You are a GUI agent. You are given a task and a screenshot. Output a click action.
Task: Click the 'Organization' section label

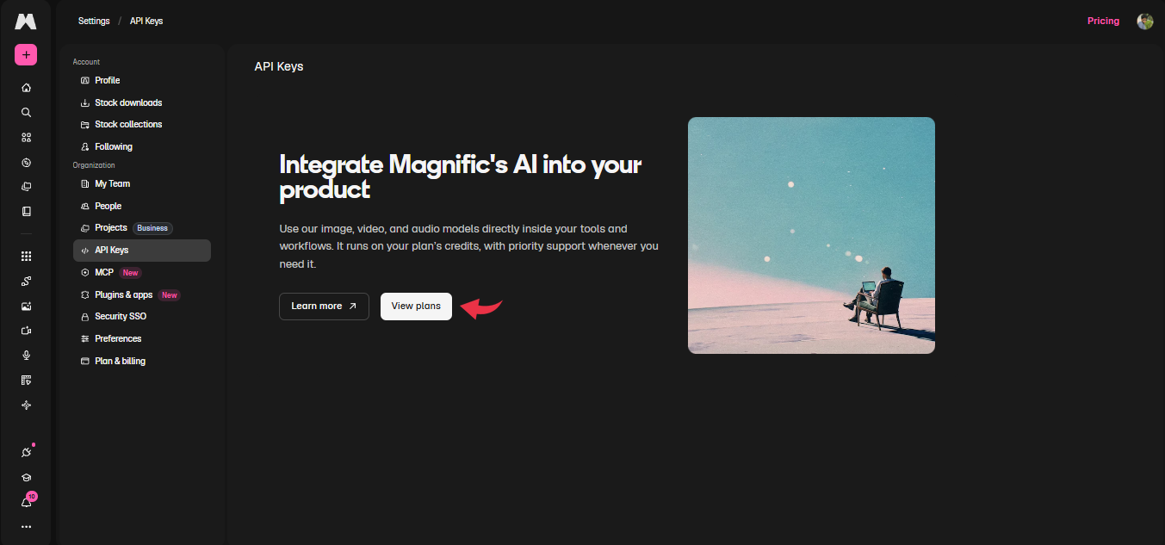[x=94, y=165]
